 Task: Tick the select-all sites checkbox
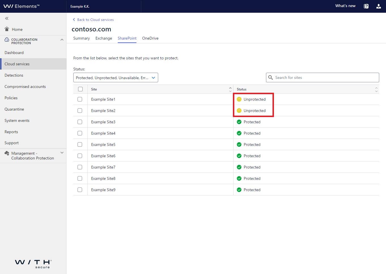[80, 89]
